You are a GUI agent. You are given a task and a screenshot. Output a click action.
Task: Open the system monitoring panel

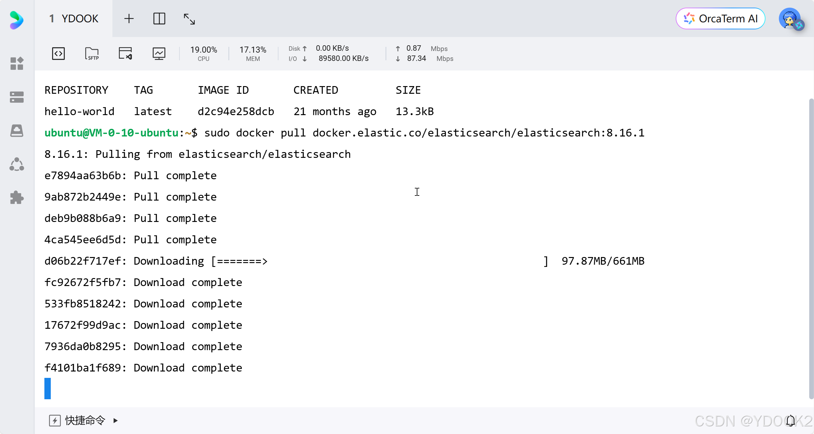pyautogui.click(x=158, y=53)
